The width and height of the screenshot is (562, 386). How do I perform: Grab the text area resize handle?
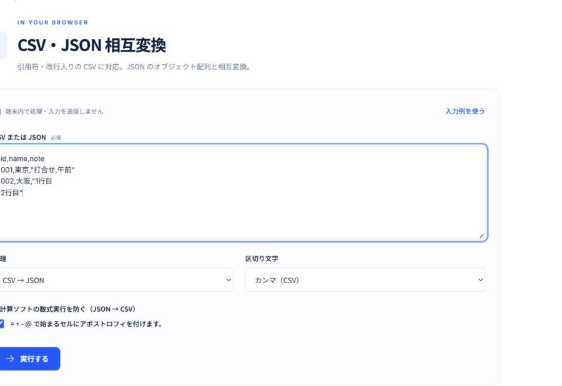(x=481, y=235)
